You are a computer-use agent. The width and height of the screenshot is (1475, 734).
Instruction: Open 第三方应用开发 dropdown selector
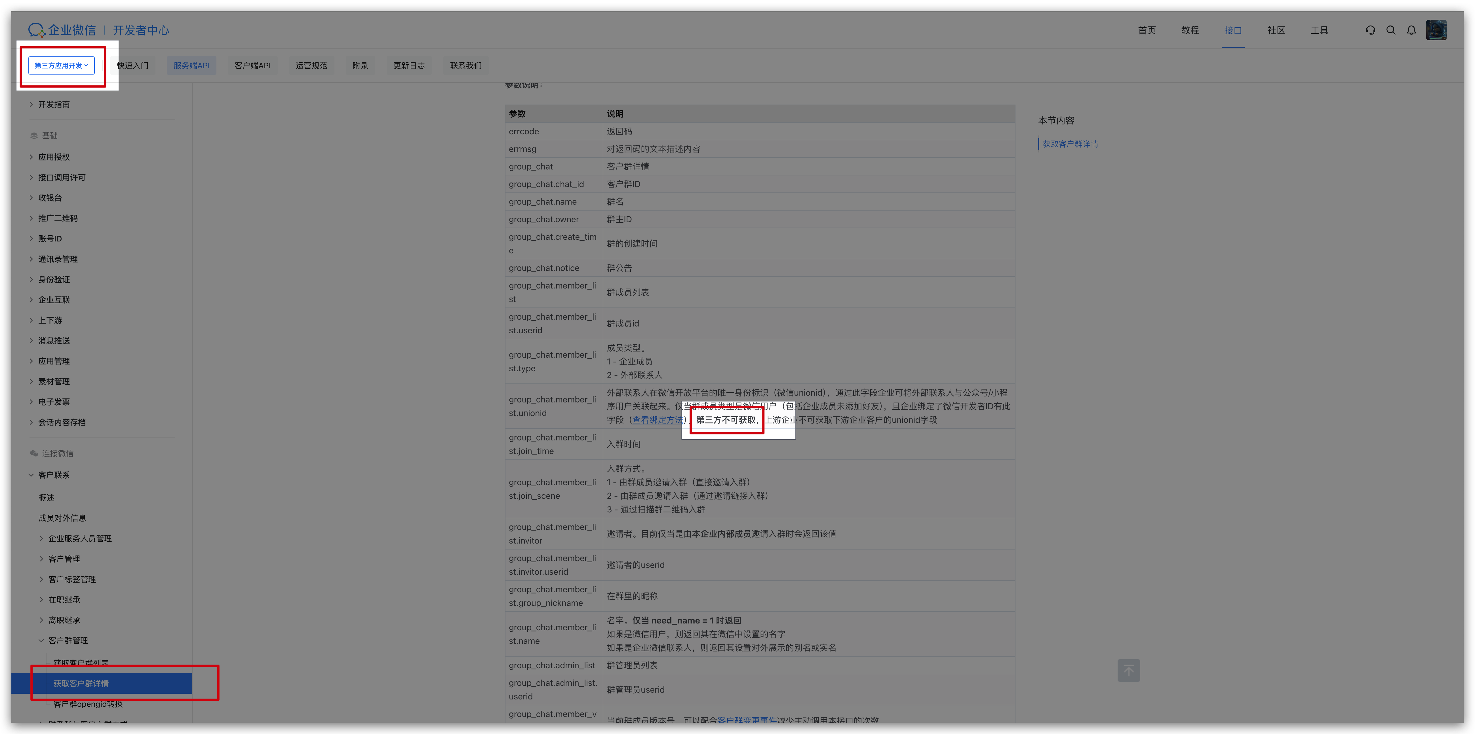pyautogui.click(x=61, y=65)
